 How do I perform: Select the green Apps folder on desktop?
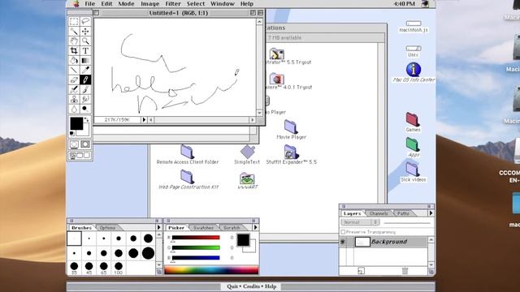(x=413, y=144)
